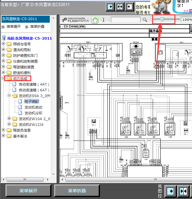Click the 菜单展开 link at top
Viewport: 192px width, 199px height.
(x=14, y=27)
